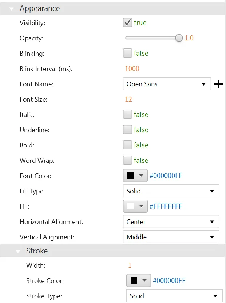Open the Fill Type dropdown
This screenshot has width=226, height=303.
171,191
